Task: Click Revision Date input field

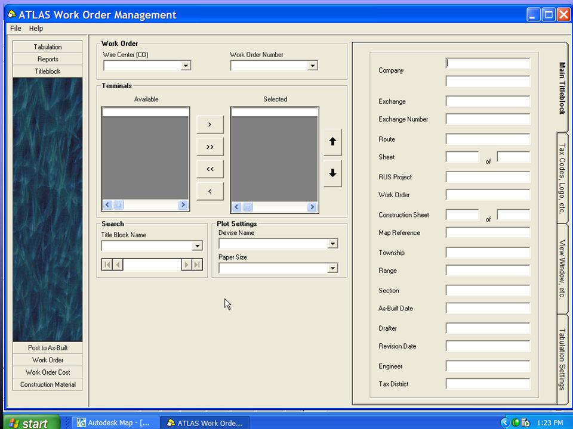Action: (488, 346)
